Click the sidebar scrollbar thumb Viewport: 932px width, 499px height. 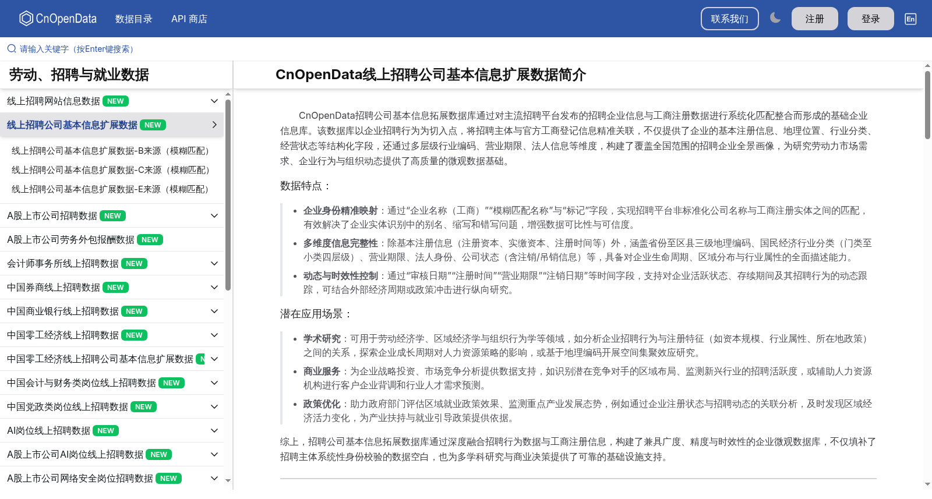pyautogui.click(x=228, y=194)
